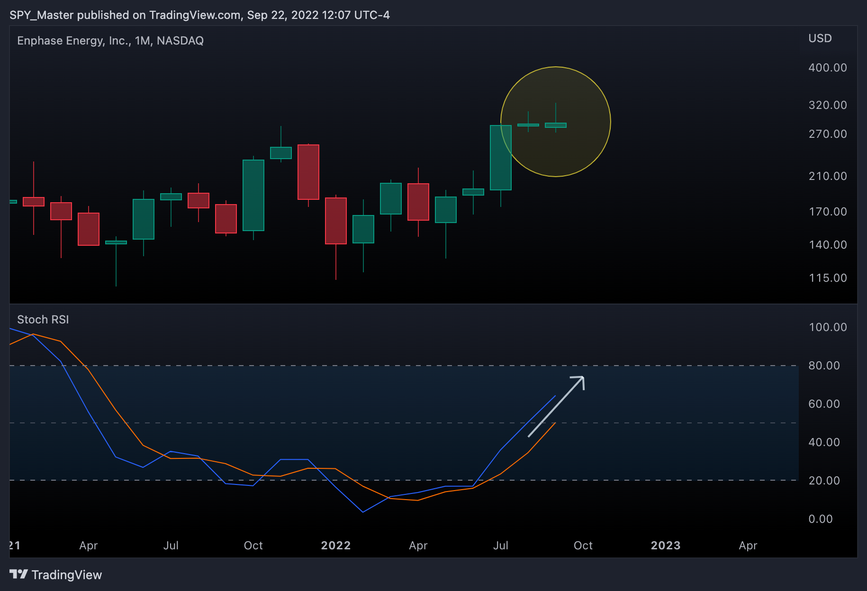Viewport: 867px width, 591px height.
Task: Click the 40.00 Stoch RSI axis label
Action: [824, 442]
